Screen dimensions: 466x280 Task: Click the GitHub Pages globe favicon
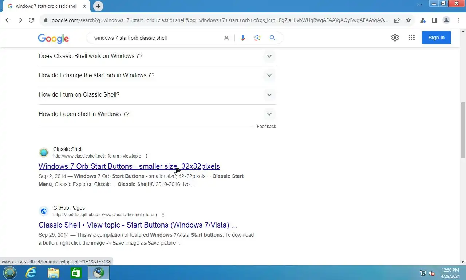coord(44,211)
